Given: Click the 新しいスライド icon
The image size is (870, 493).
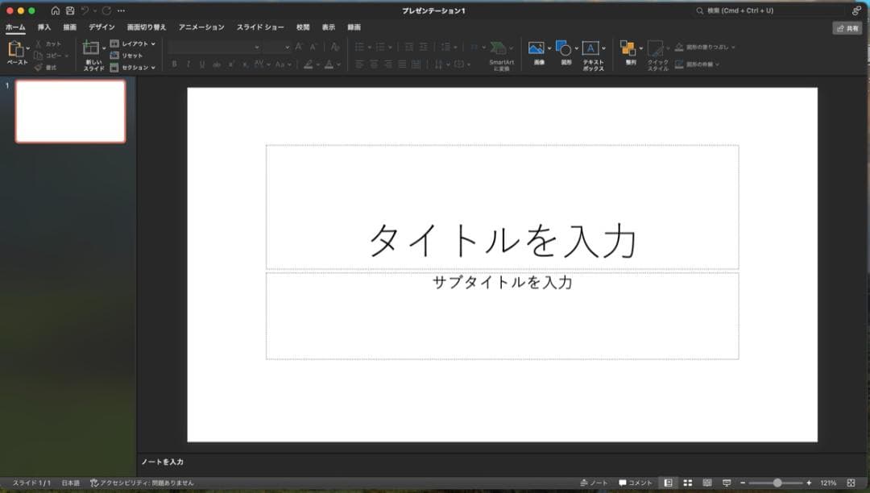Looking at the screenshot, I should click(x=91, y=50).
